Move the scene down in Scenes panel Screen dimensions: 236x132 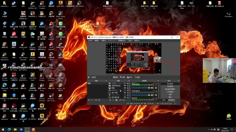99,100
